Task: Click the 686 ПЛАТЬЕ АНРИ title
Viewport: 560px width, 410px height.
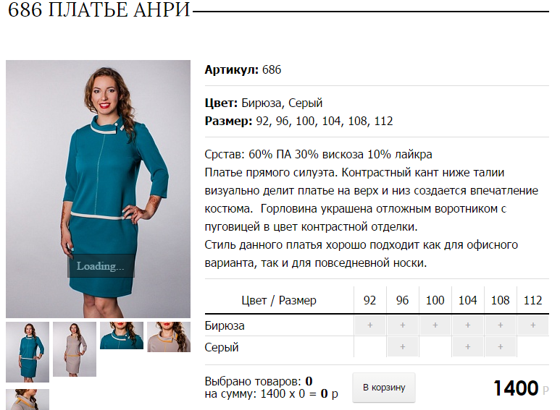Action: [x=99, y=9]
